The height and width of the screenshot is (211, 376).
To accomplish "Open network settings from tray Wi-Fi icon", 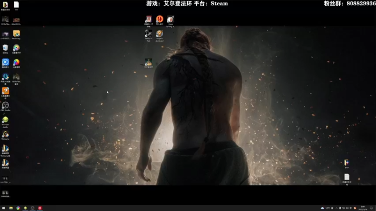I will pos(351,208).
